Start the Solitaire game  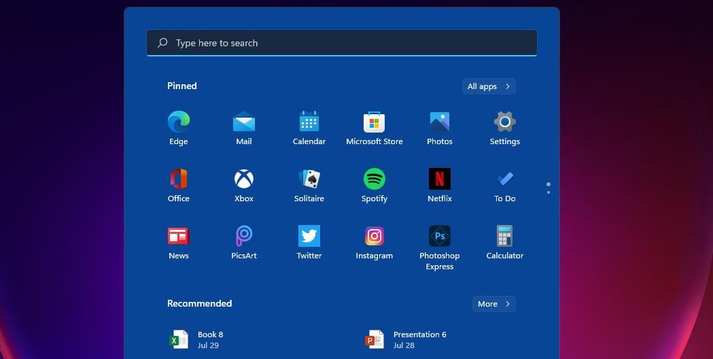pos(309,185)
